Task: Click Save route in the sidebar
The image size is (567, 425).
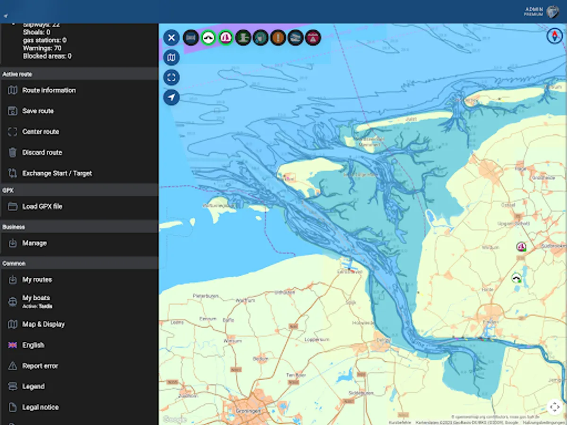Action: (37, 110)
